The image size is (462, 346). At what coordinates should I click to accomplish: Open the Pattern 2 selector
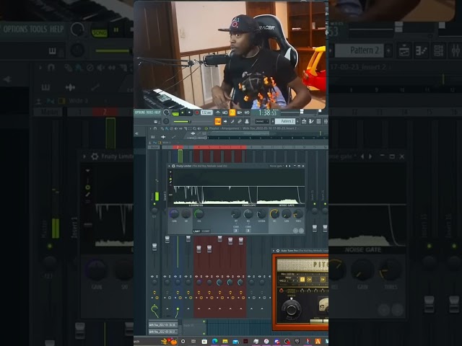285,121
